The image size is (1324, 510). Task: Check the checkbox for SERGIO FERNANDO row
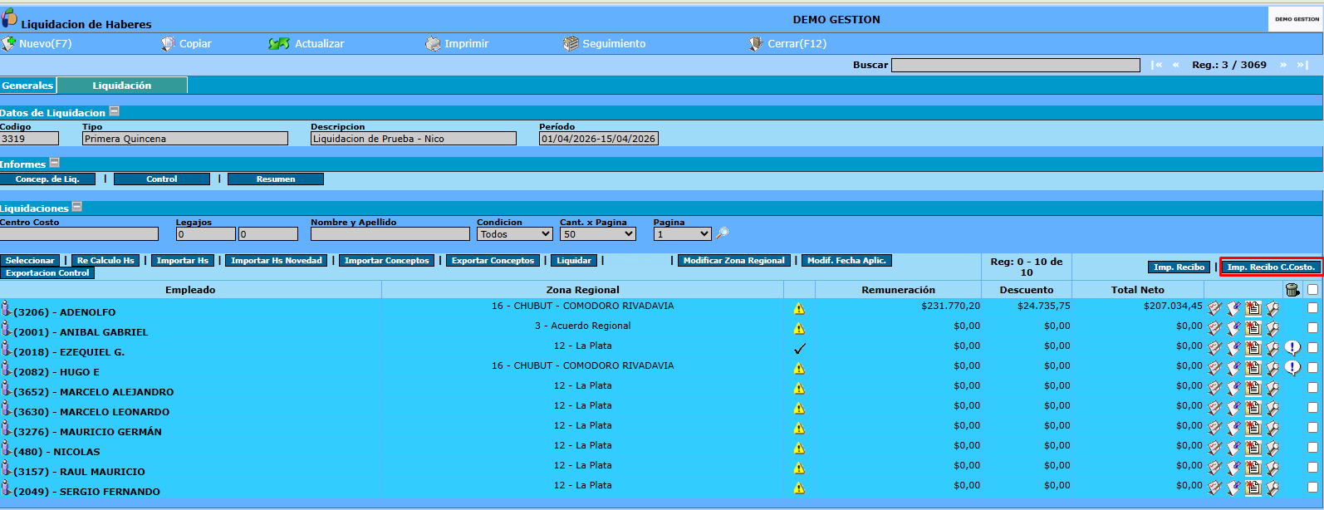[1312, 488]
